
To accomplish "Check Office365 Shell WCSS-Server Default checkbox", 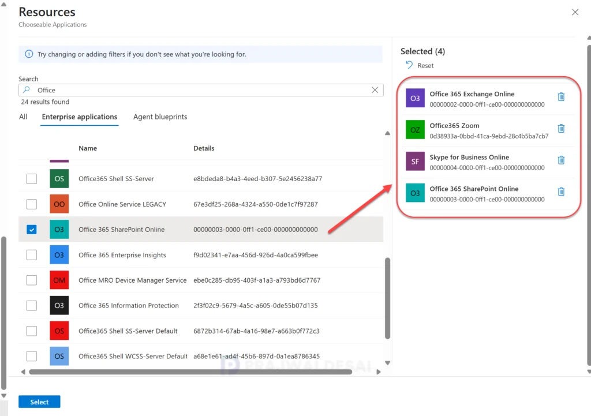I will click(x=32, y=356).
